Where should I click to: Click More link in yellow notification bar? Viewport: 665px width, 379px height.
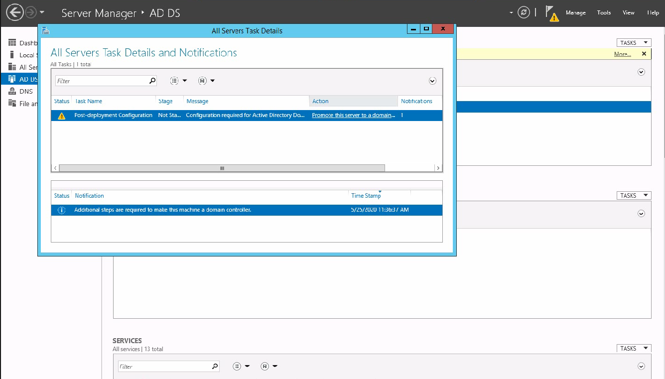coord(622,54)
